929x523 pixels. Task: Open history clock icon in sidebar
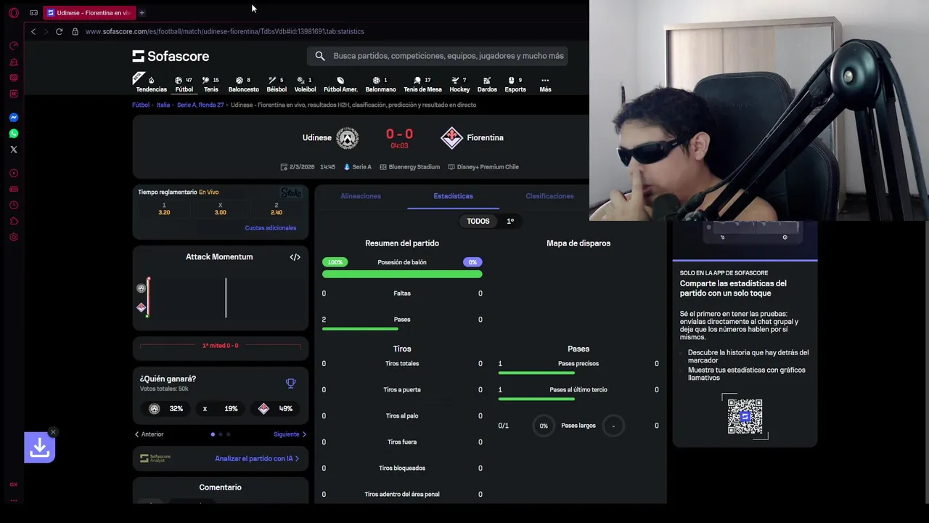coord(13,206)
